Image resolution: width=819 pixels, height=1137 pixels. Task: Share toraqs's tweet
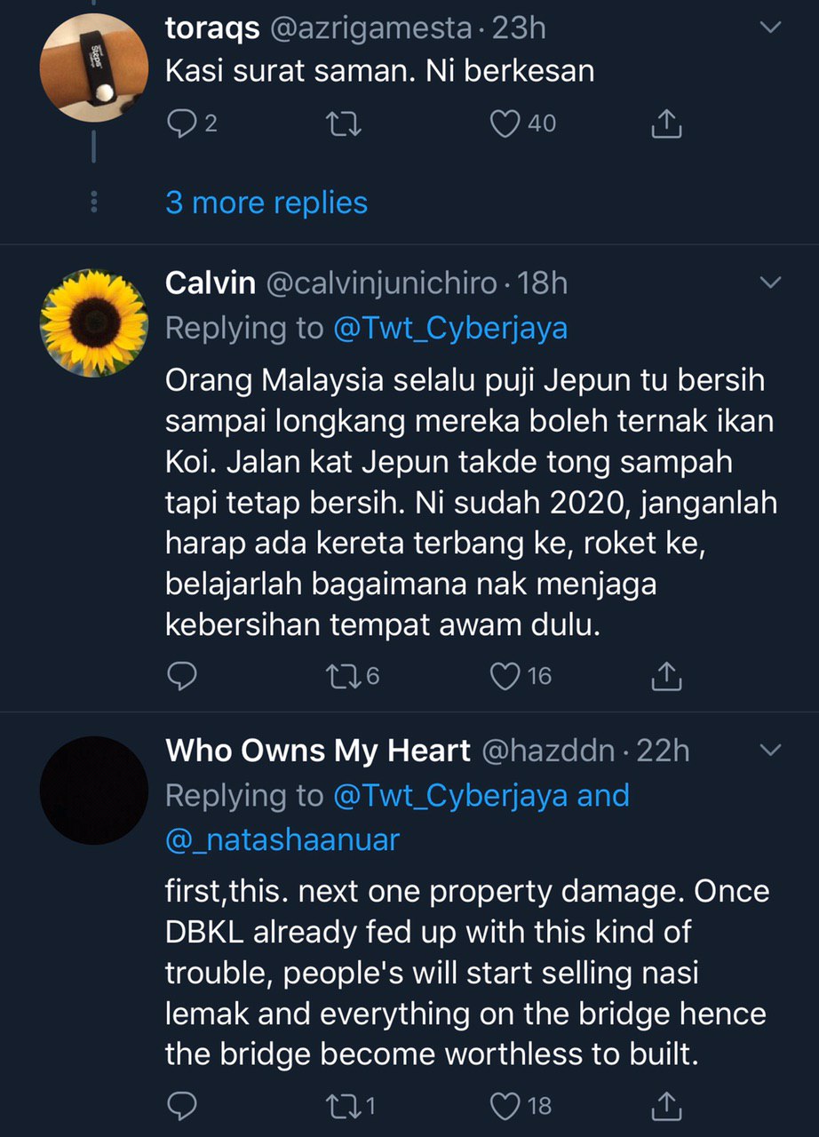coord(666,125)
